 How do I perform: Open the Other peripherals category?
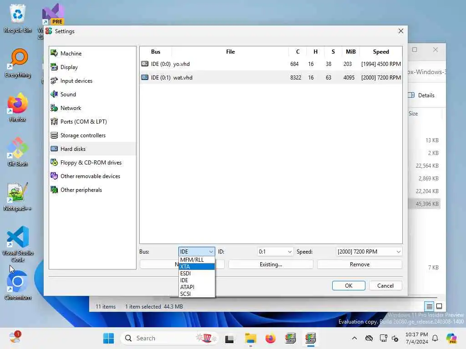(92, 190)
